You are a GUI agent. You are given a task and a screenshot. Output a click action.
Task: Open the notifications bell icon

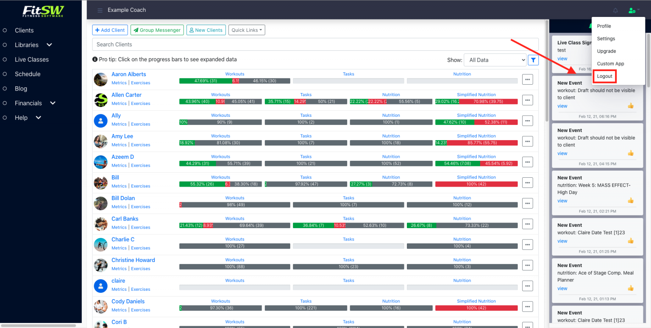[x=615, y=11]
